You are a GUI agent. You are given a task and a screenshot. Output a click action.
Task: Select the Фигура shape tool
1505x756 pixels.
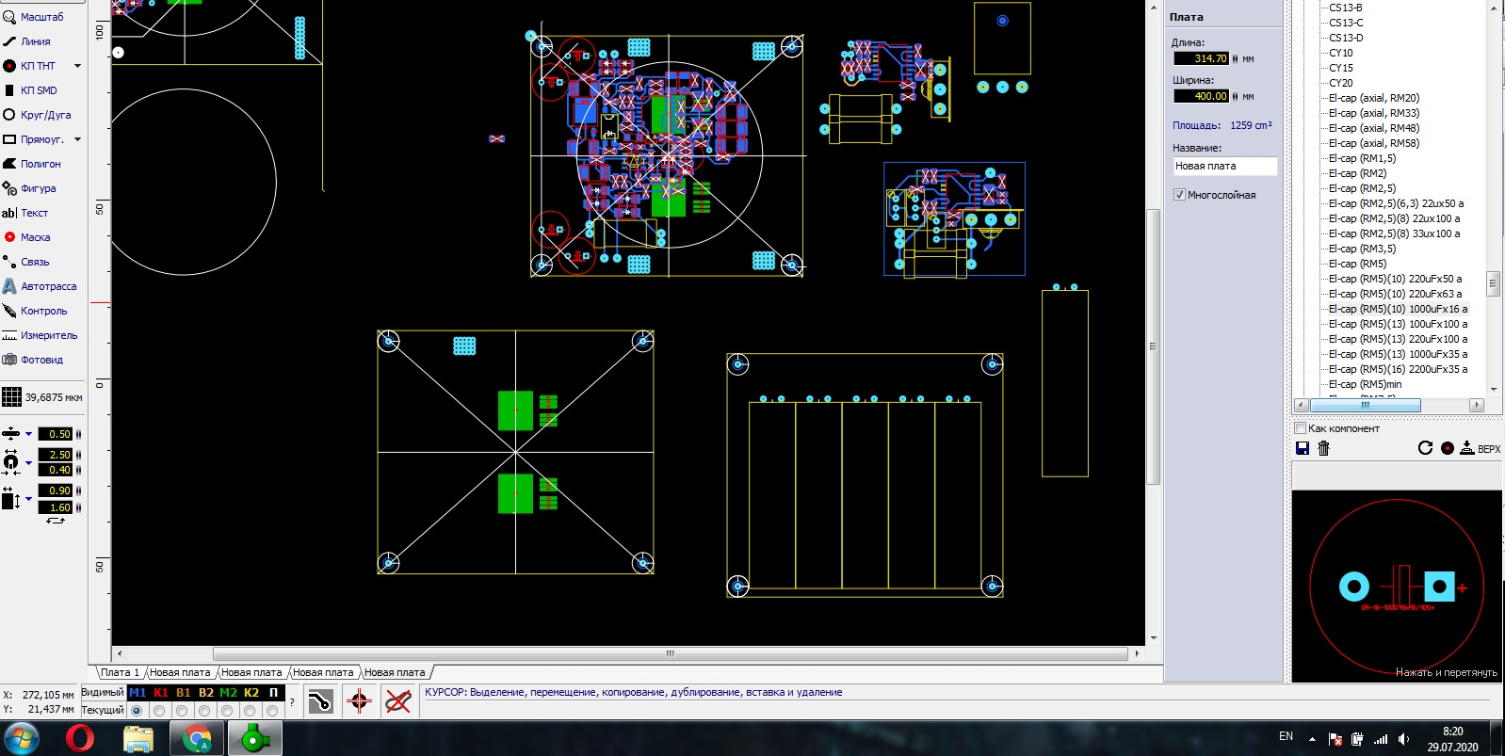coord(30,188)
